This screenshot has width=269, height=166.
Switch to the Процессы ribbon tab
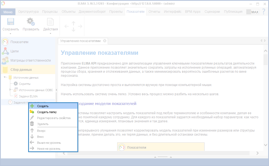[50, 12]
